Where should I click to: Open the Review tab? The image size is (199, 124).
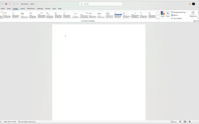click(48, 9)
